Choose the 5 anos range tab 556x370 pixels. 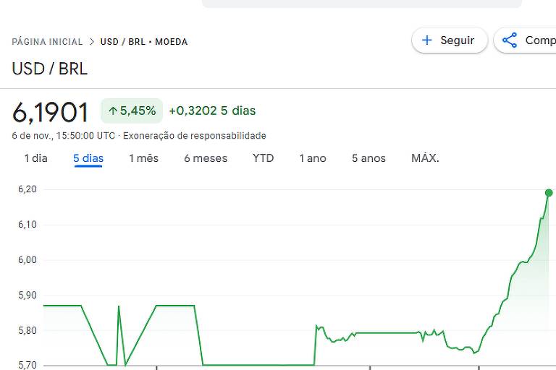click(x=368, y=158)
